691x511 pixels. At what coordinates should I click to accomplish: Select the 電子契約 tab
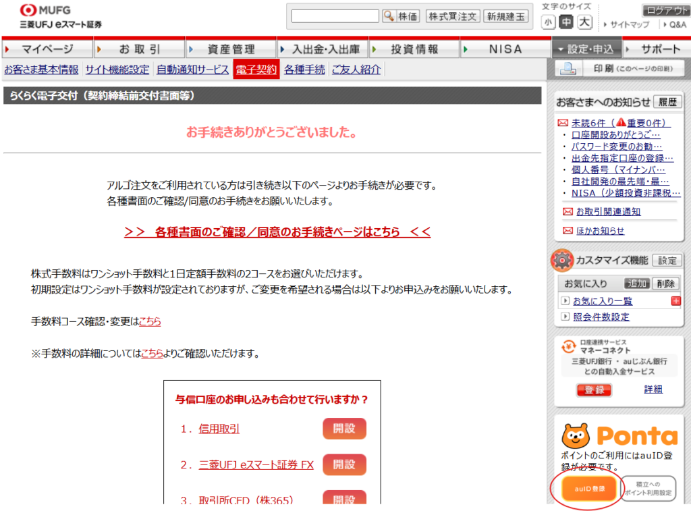(256, 70)
